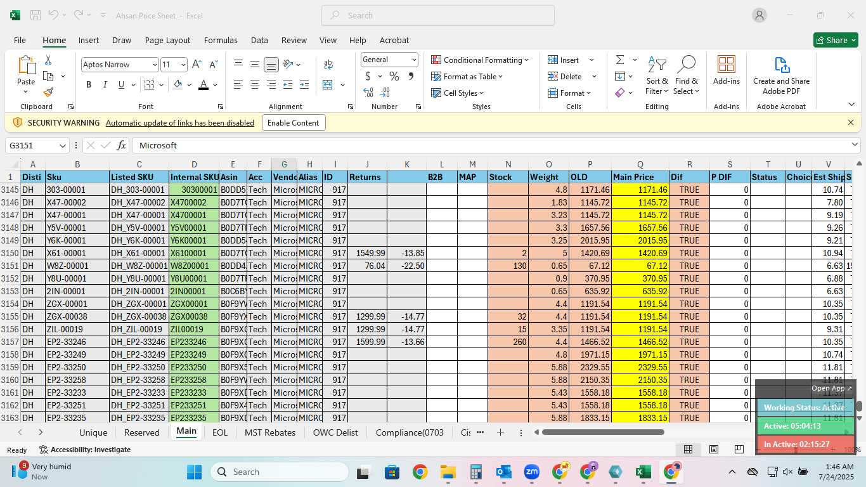Toggle Bottom Align for cells
Image resolution: width=866 pixels, height=487 pixels.
click(x=271, y=65)
